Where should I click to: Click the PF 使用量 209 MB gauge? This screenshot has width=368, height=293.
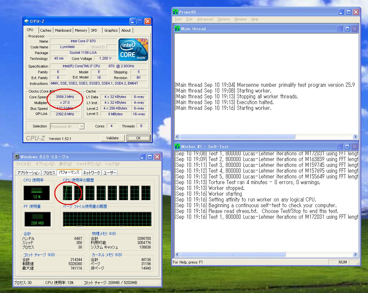37,219
